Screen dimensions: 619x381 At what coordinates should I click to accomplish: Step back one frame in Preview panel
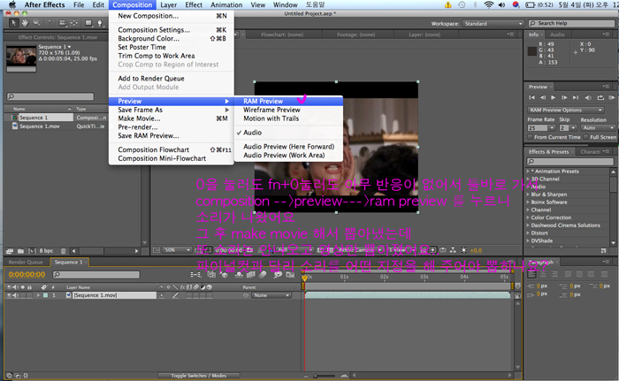(543, 97)
